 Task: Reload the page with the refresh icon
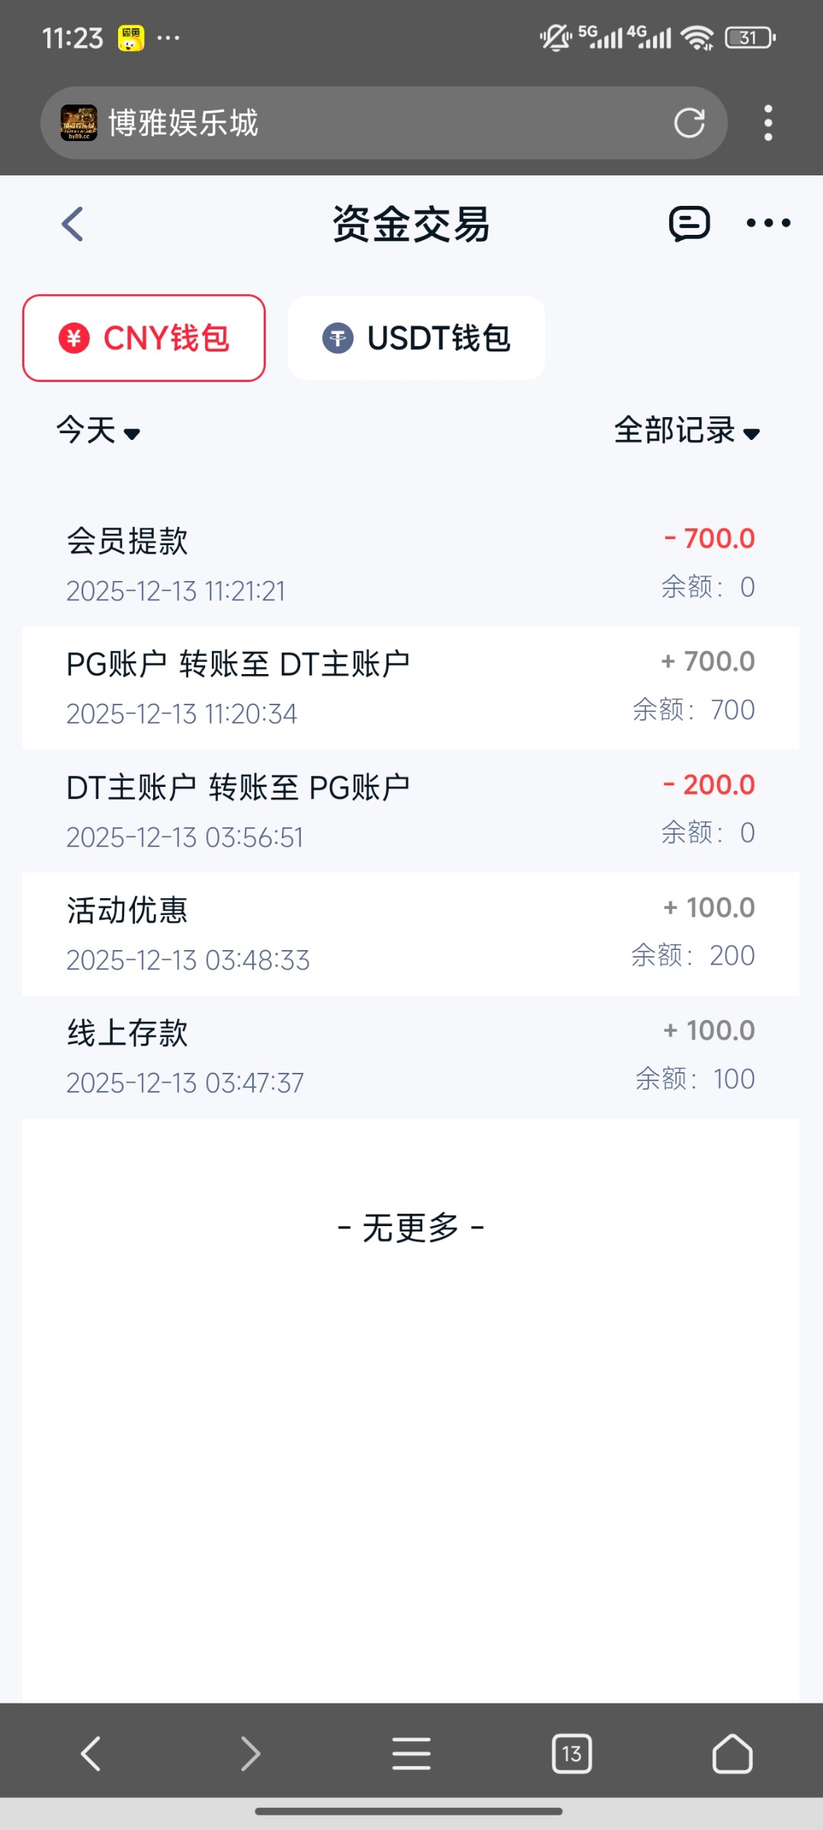pyautogui.click(x=689, y=123)
